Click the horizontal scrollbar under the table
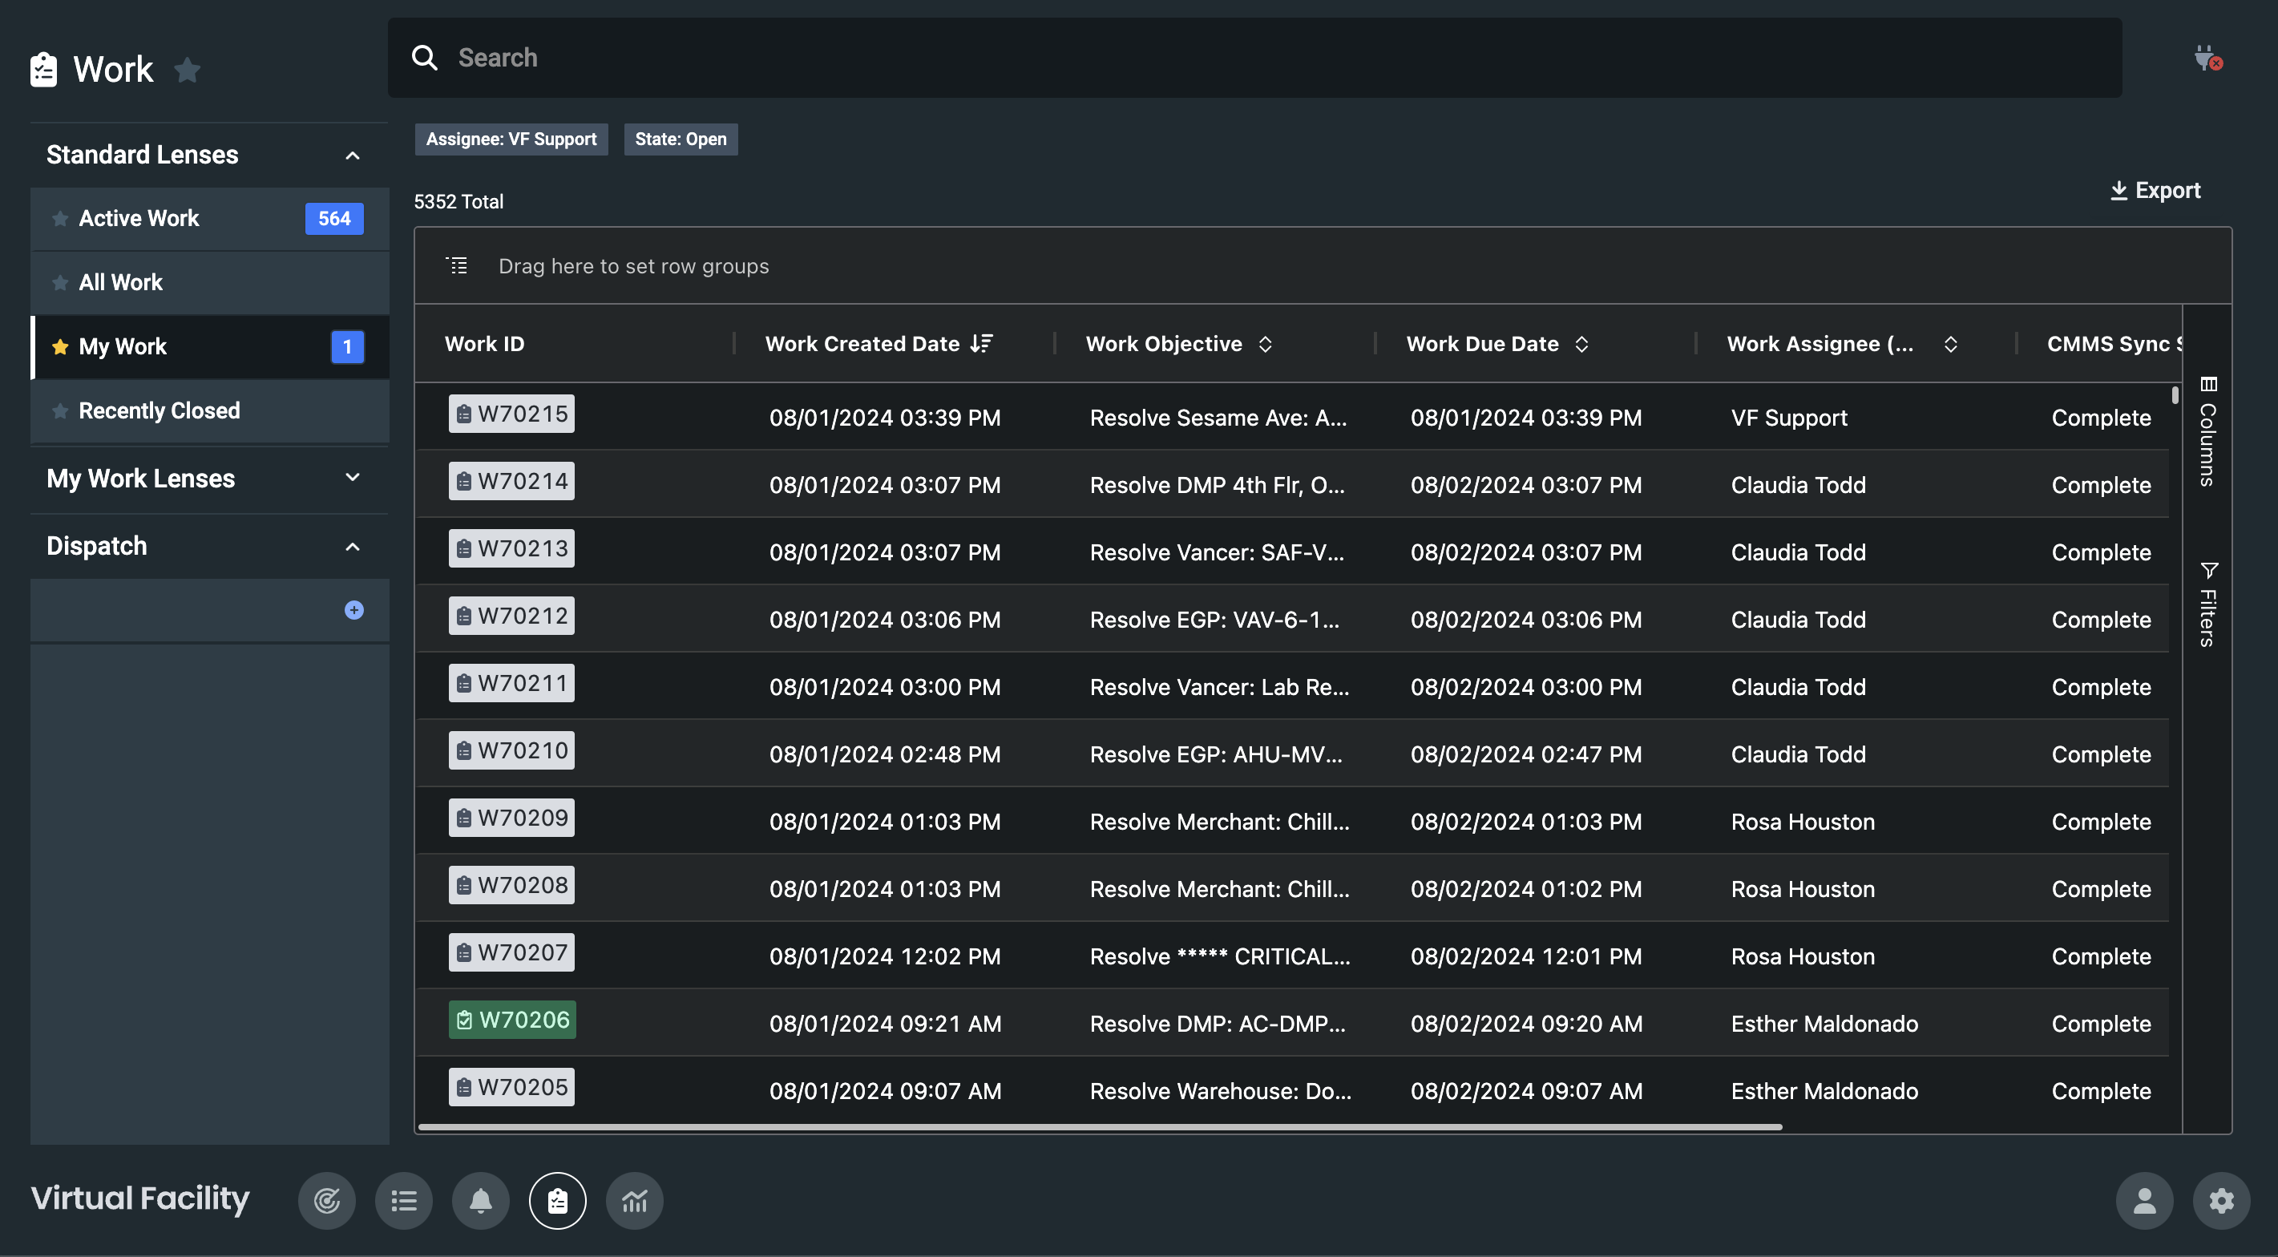 [x=1099, y=1127]
